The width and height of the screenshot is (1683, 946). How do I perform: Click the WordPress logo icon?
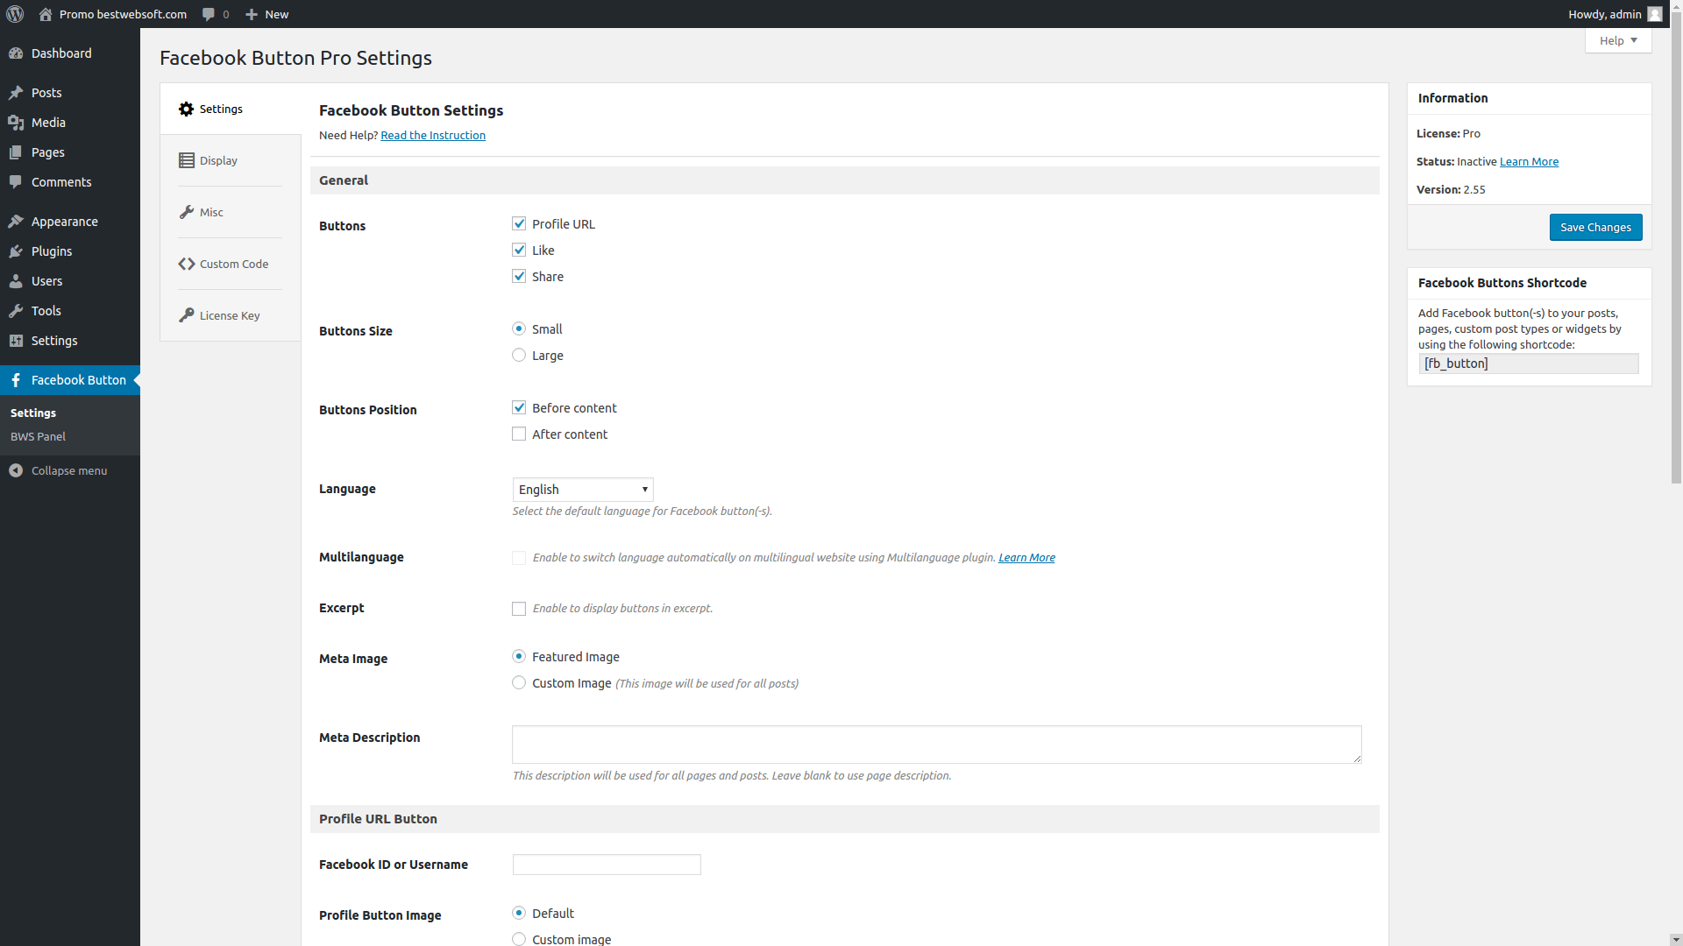(x=15, y=14)
